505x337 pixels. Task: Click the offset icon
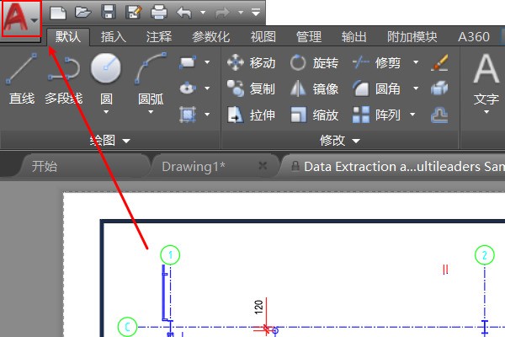point(439,115)
